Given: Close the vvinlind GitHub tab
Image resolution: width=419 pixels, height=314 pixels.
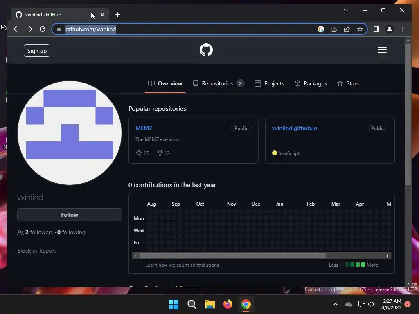Looking at the screenshot, I should (102, 15).
